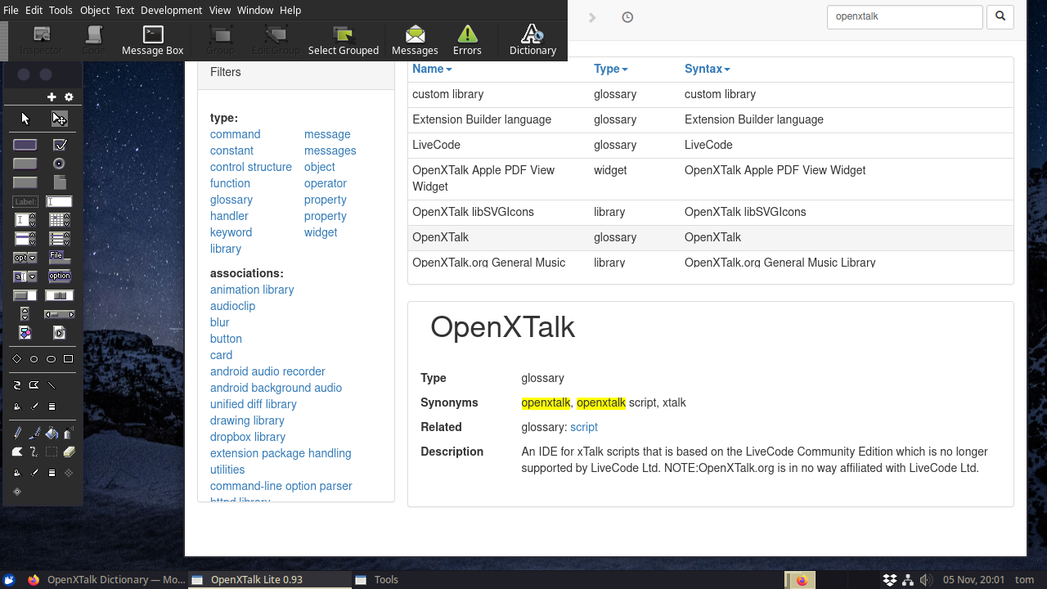Select the Edit pointer tool
The height and width of the screenshot is (589, 1047).
click(x=60, y=119)
